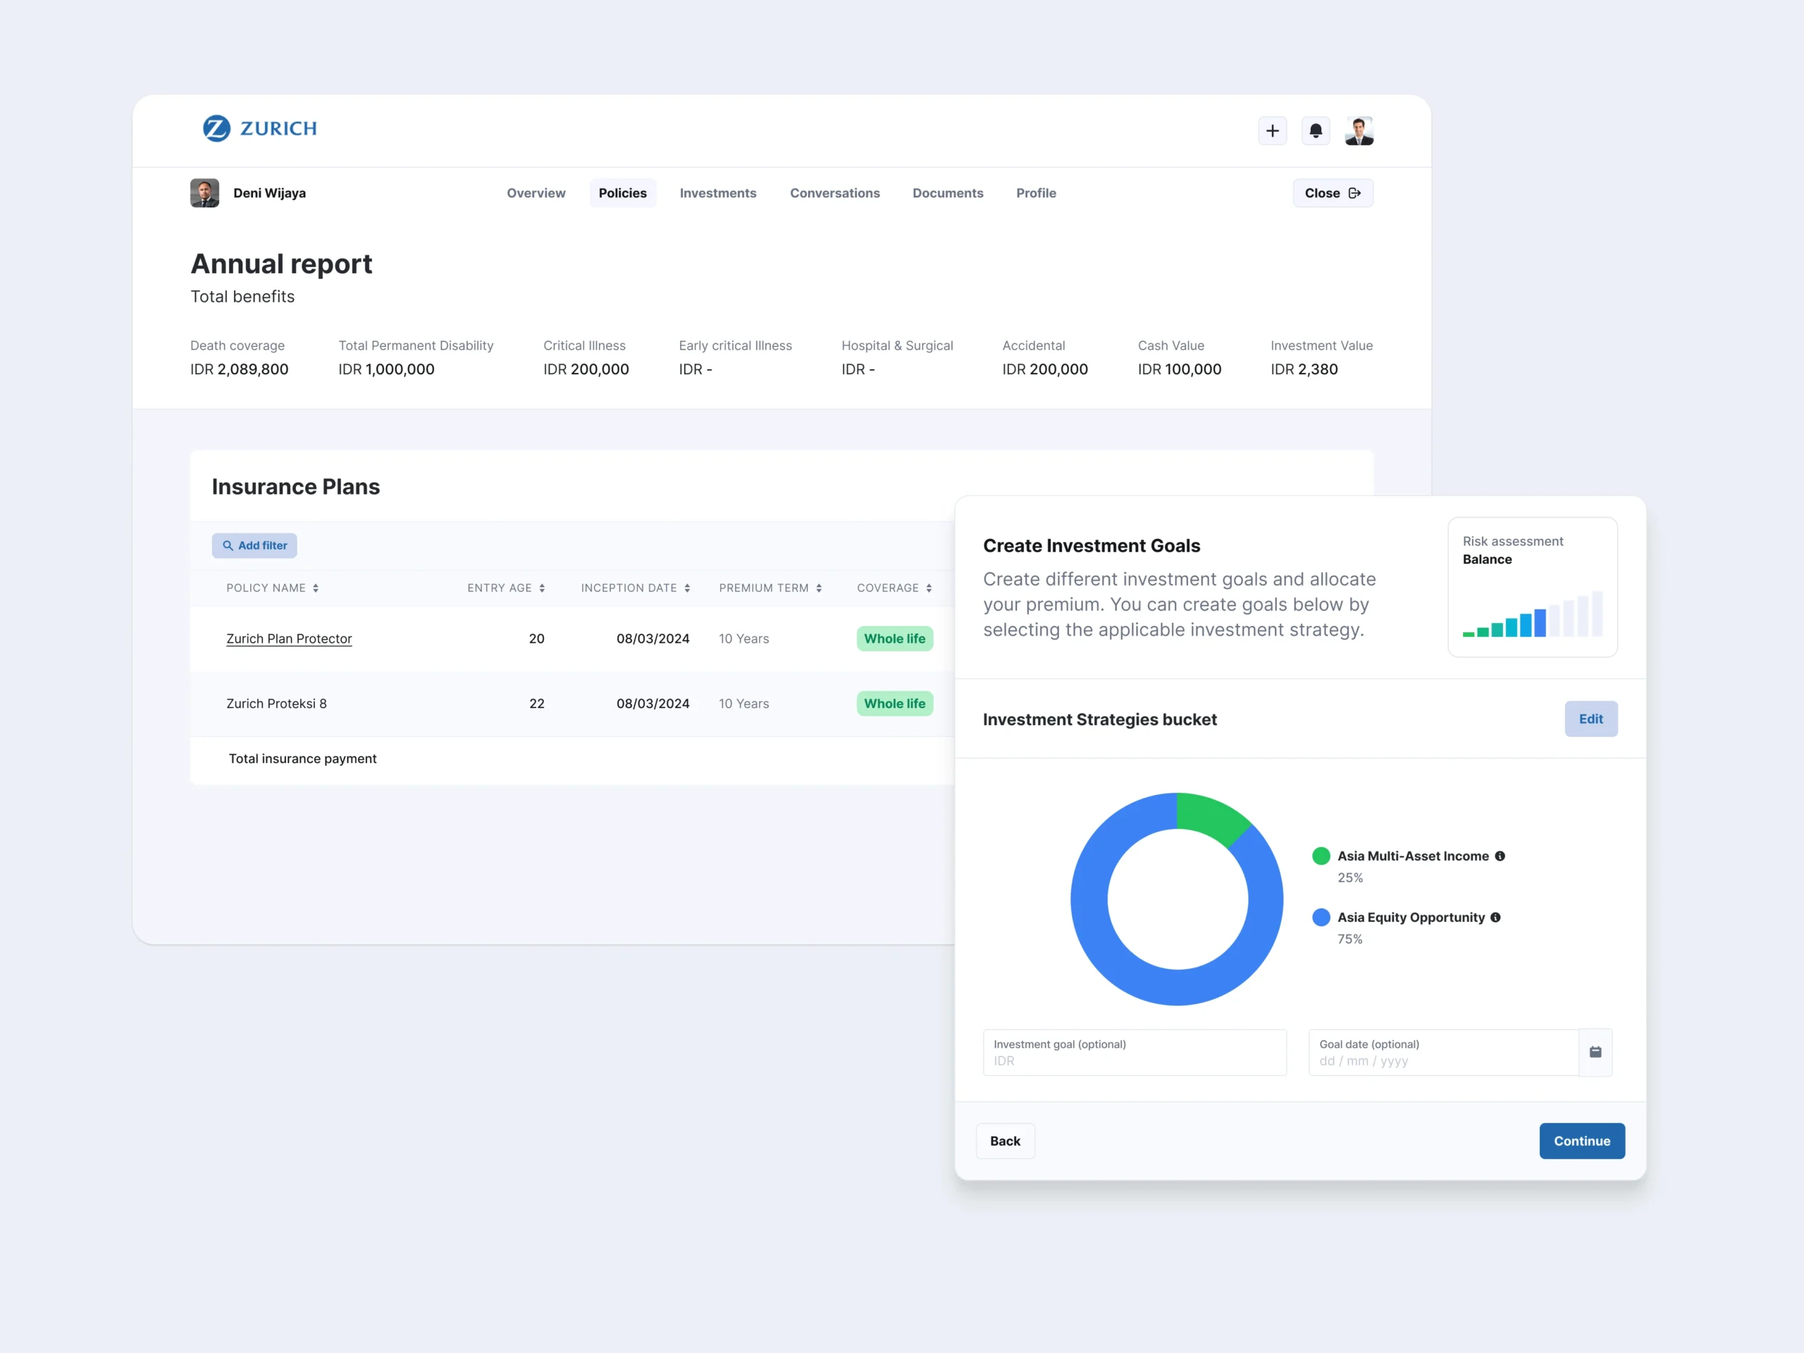1804x1353 pixels.
Task: Edit the Investment Strategies bucket
Action: [x=1590, y=719]
